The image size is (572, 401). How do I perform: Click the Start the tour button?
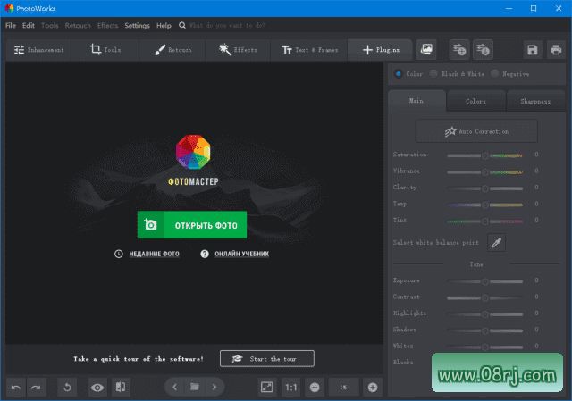click(266, 358)
